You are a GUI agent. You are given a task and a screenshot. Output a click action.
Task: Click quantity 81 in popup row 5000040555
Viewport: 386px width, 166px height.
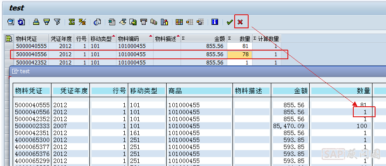pyautogui.click(x=363, y=105)
